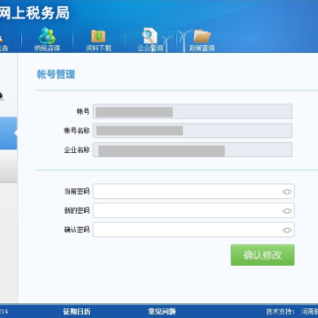
Task: Open 常见问题 in the bottom bar
Action: 162,312
